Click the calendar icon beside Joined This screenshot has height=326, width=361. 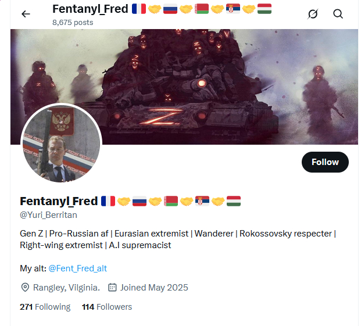coord(112,287)
